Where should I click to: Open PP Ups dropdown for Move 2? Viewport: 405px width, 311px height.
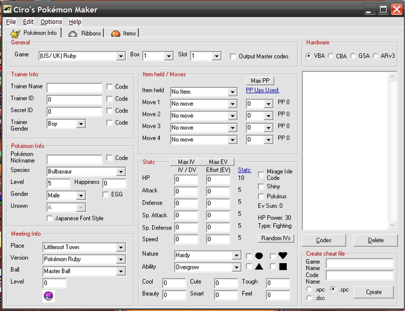[268, 116]
